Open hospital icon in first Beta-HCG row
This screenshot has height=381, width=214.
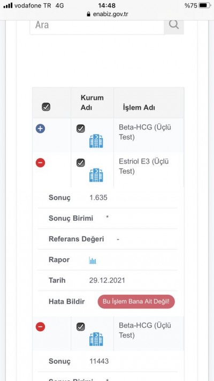[x=96, y=141]
